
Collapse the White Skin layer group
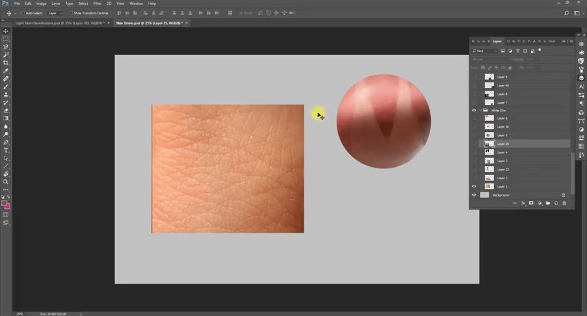pos(480,111)
